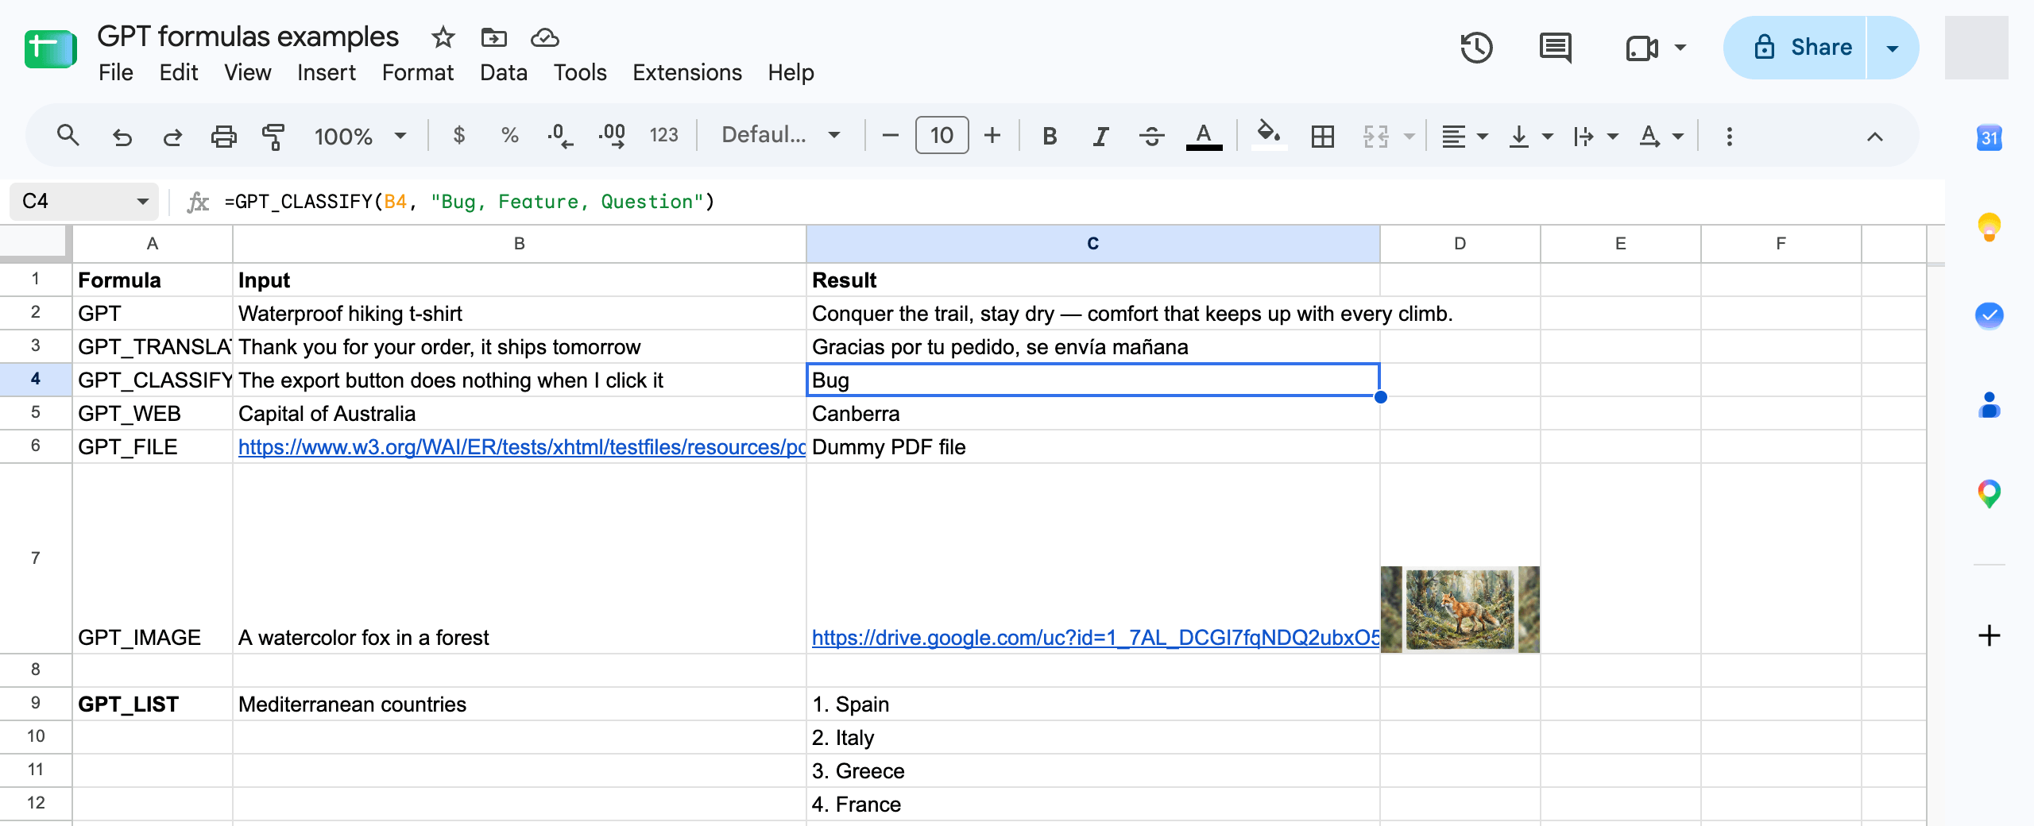Redo the last action
This screenshot has width=2034, height=826.
[172, 137]
